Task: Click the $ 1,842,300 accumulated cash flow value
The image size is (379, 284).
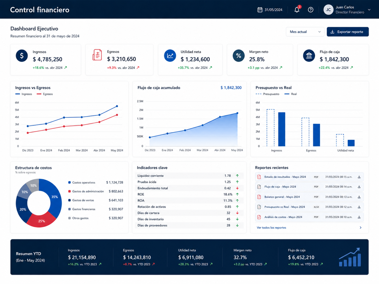Action: (231, 88)
